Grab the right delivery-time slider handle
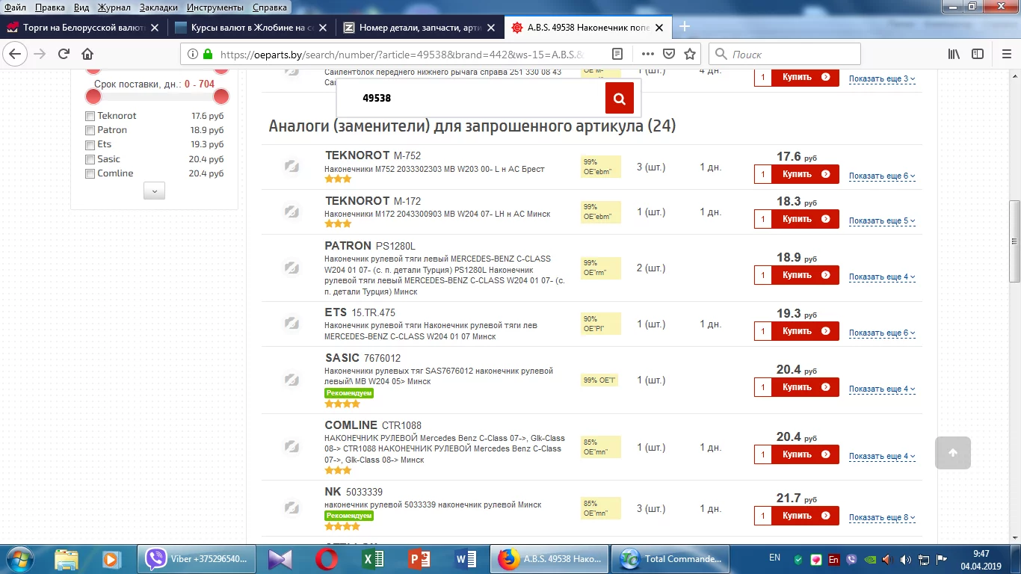 220,96
